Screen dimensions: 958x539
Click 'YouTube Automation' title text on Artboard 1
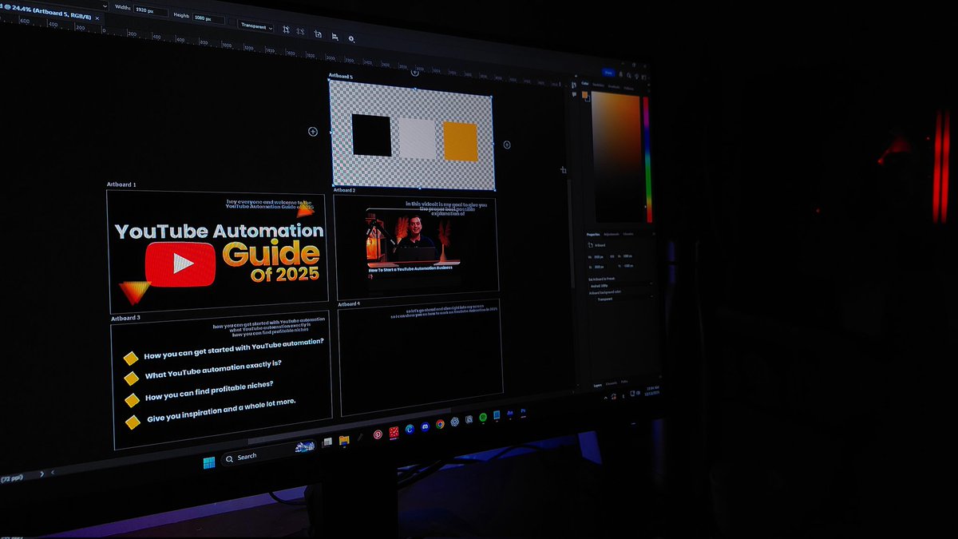[x=219, y=231]
